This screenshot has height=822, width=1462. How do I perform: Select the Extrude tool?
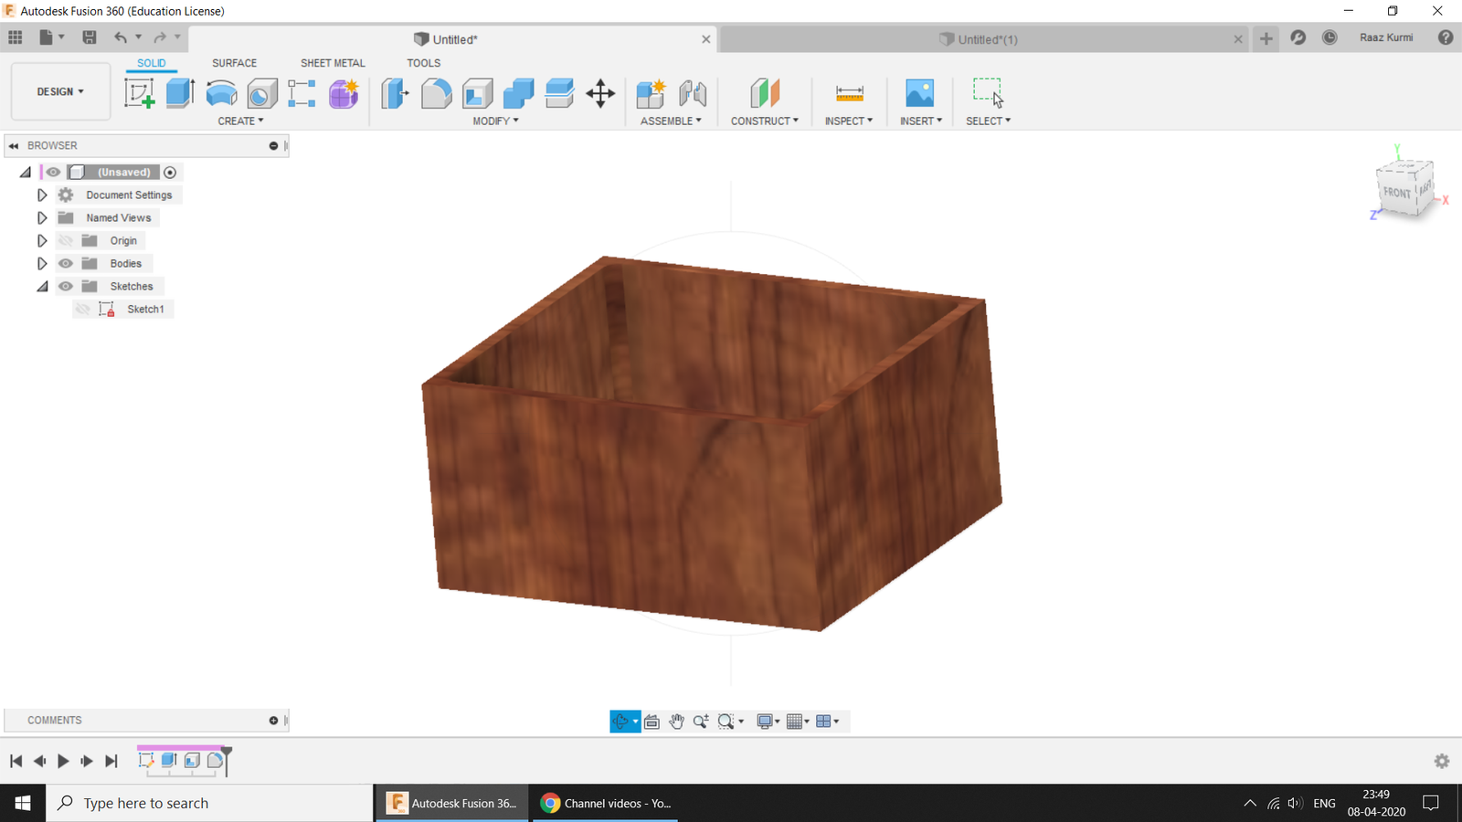(x=180, y=93)
